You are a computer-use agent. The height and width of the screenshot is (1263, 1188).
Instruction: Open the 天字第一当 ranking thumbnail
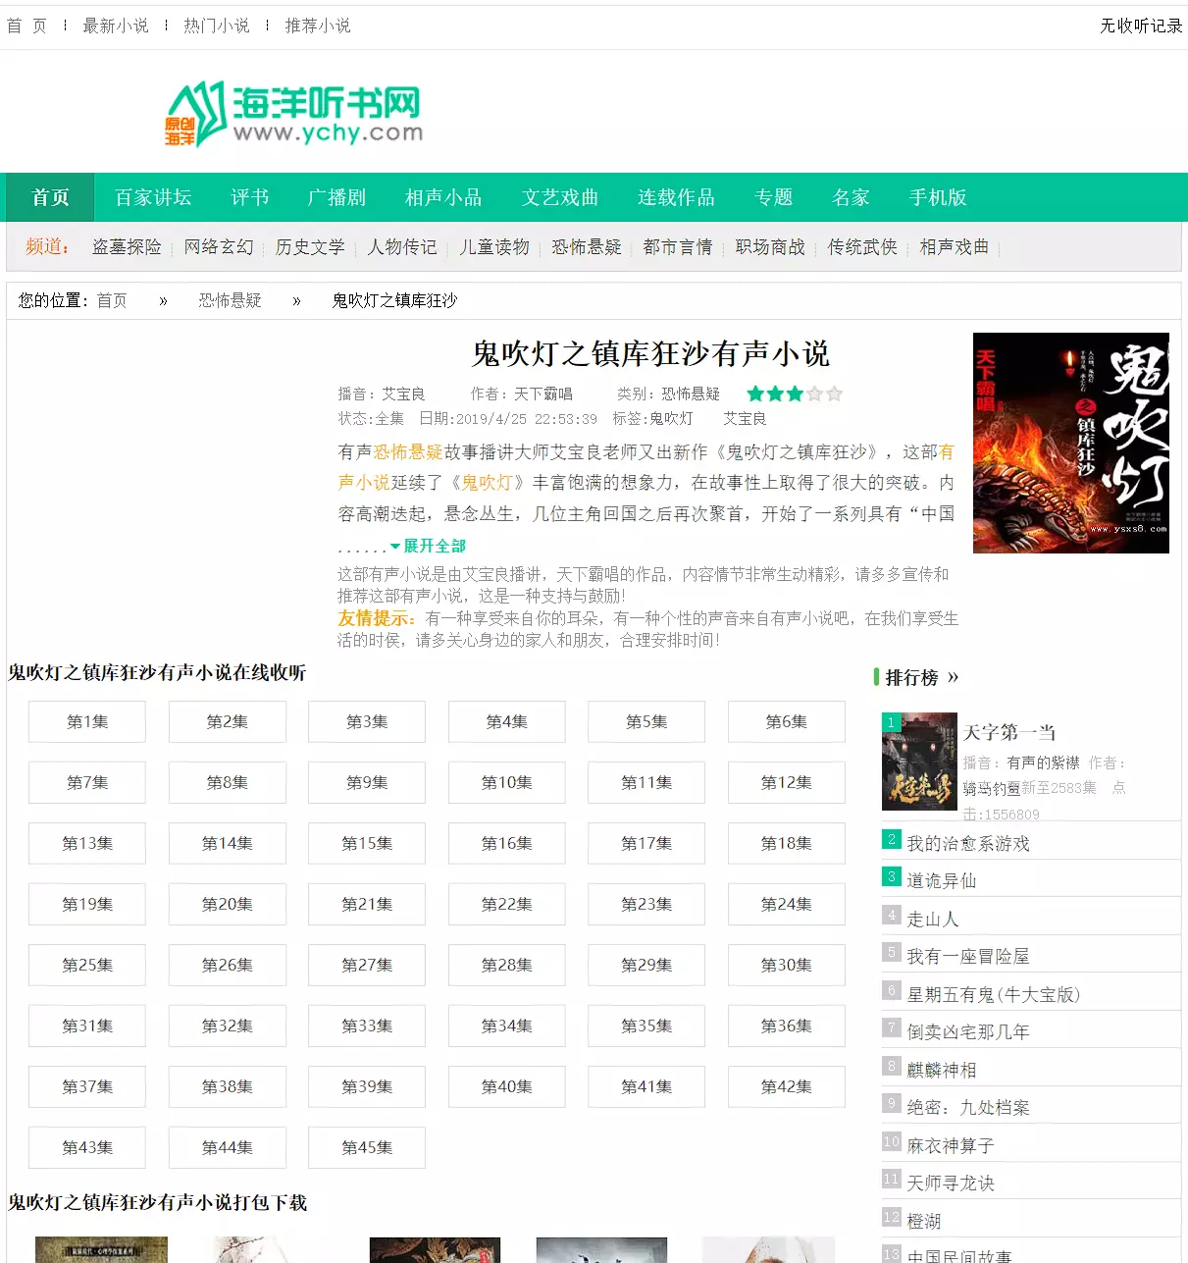click(x=919, y=762)
